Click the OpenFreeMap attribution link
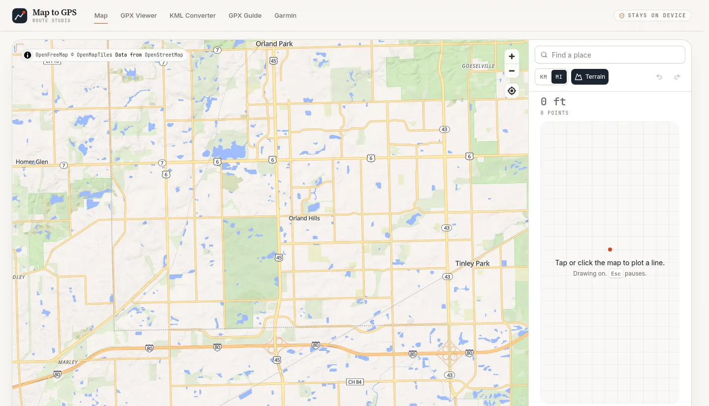 52,55
